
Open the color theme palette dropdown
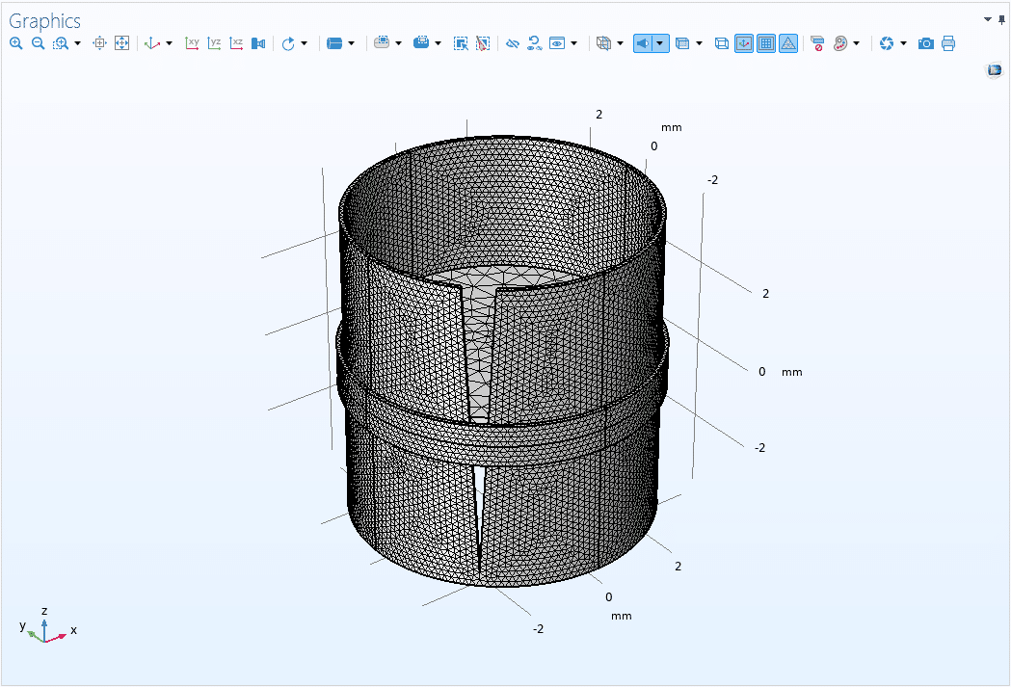pyautogui.click(x=856, y=43)
